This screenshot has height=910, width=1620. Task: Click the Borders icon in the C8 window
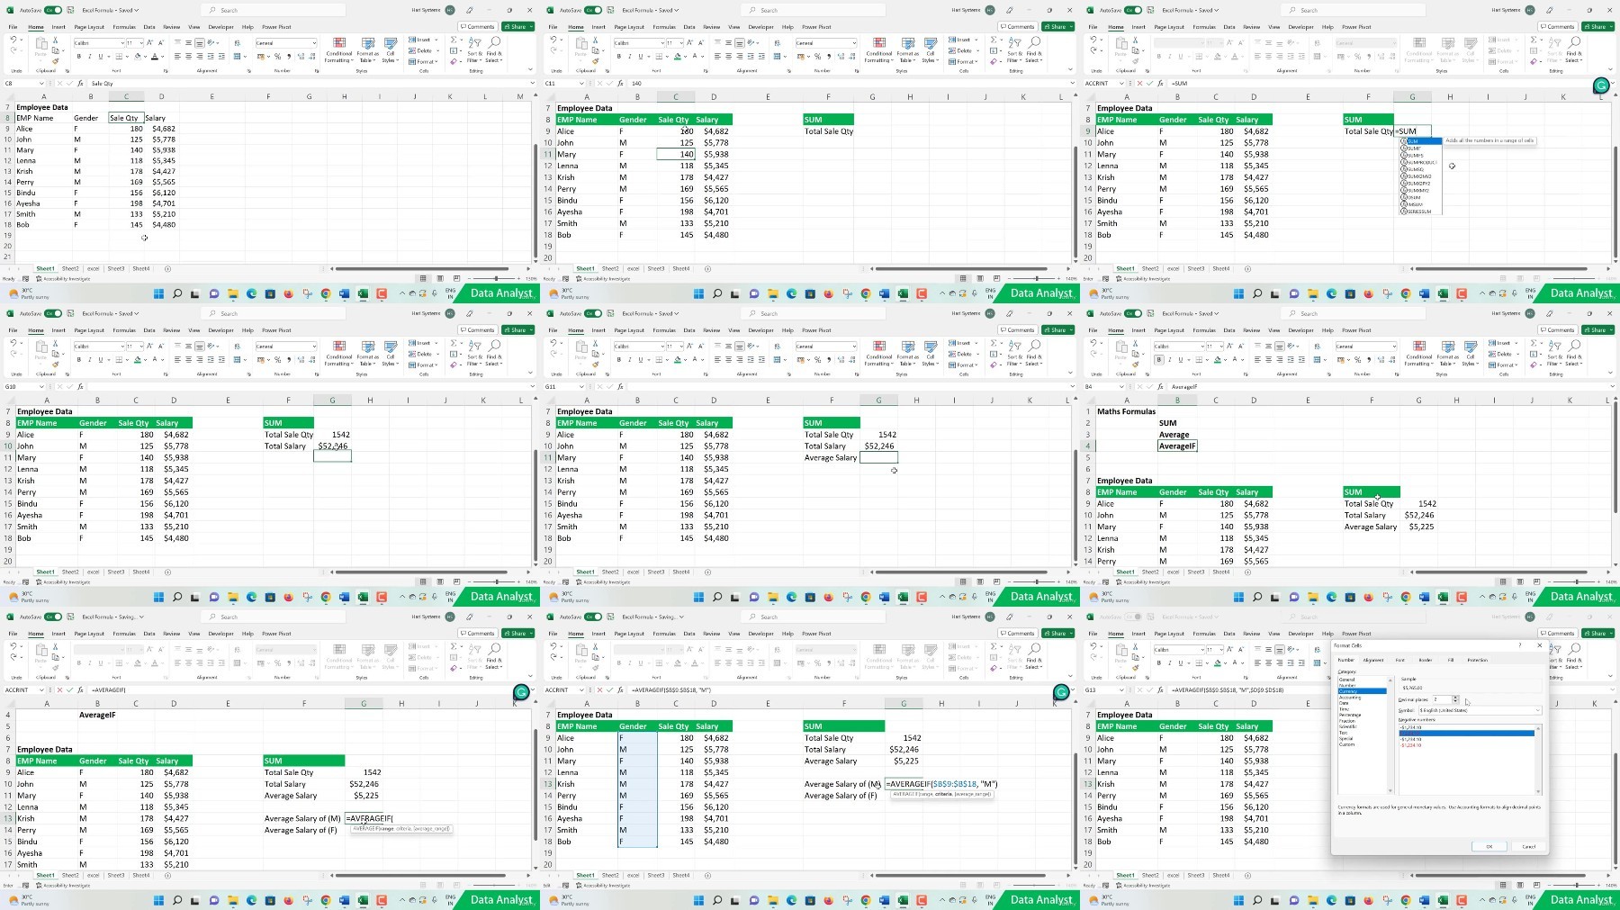(x=119, y=56)
